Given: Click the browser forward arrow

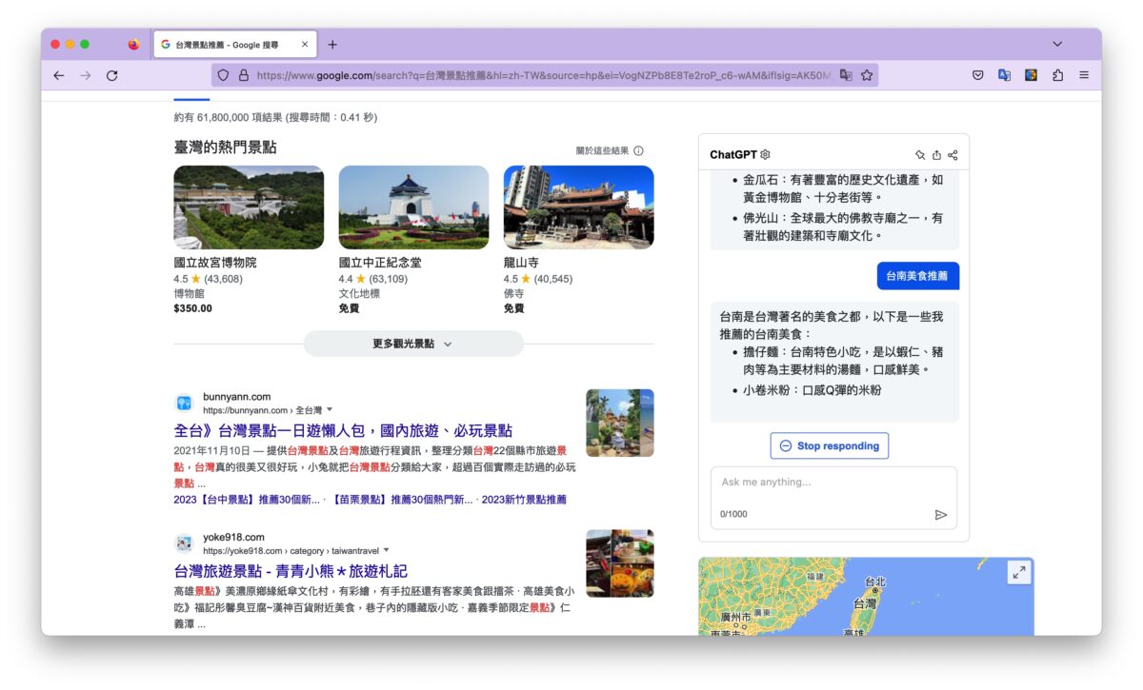Looking at the screenshot, I should [86, 75].
